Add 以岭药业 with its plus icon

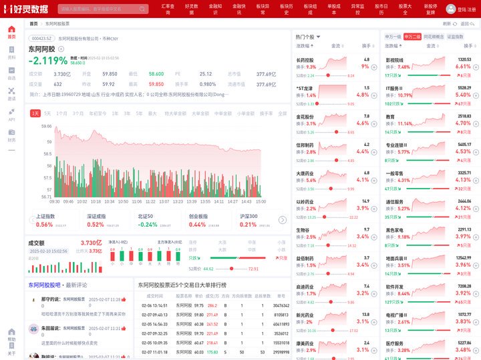[x=374, y=209]
